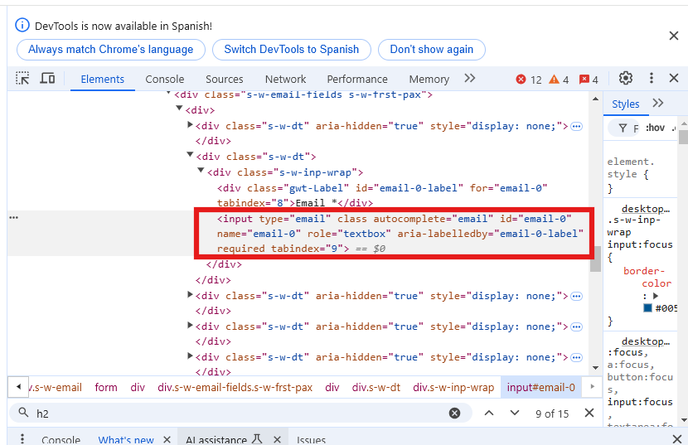Go to next search result
This screenshot has width=688, height=445.
(x=515, y=413)
